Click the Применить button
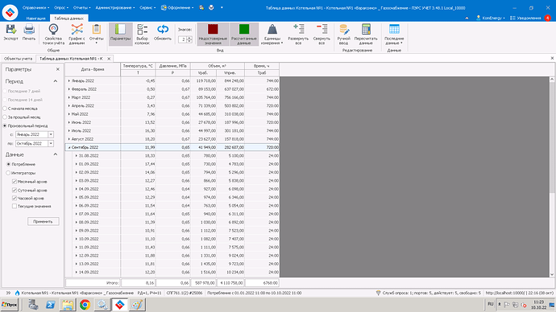556x312 pixels. (x=43, y=221)
